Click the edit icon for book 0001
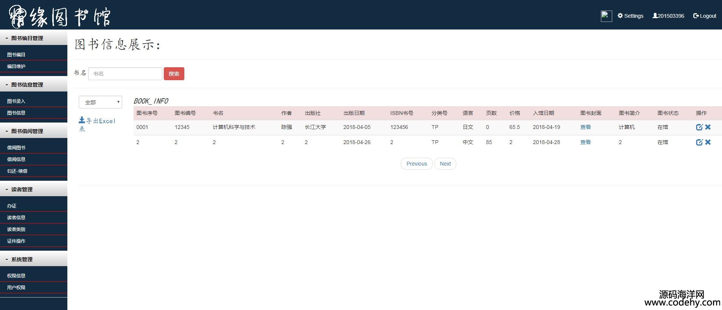The width and height of the screenshot is (722, 310). 699,127
